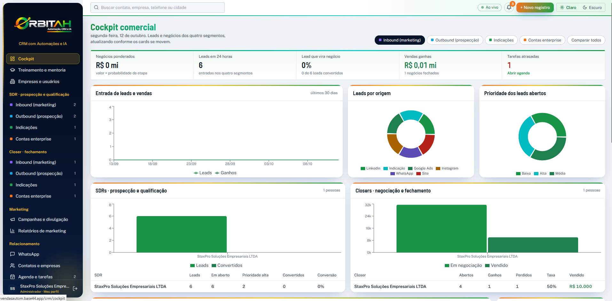Viewport: 612px width, 301px height.
Task: Open the Abrir agenda link
Action: pos(518,73)
